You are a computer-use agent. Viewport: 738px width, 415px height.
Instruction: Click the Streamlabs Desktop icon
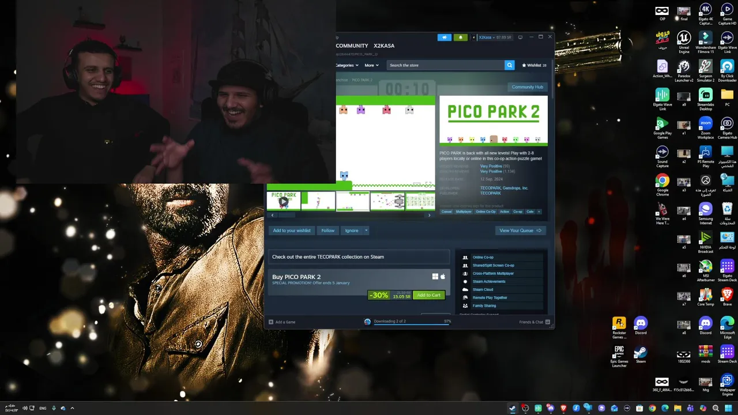[706, 100]
